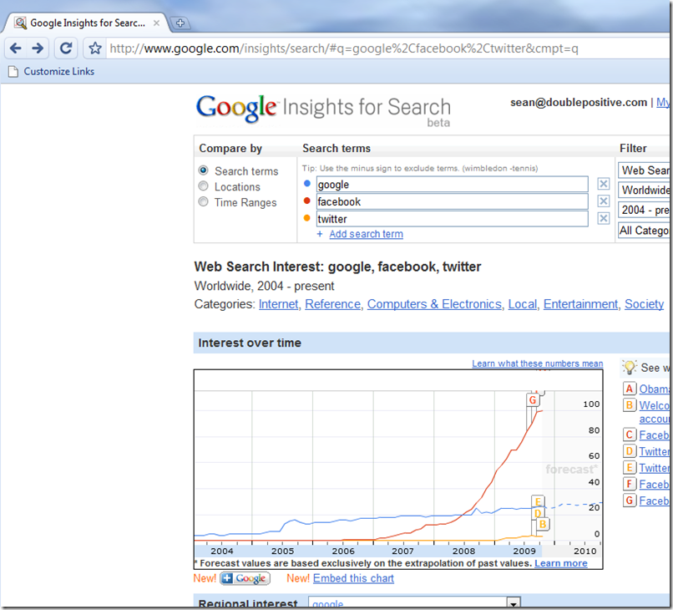Viewport: 673px width, 610px height.
Task: Select the Search terms radio button
Action: [x=204, y=170]
